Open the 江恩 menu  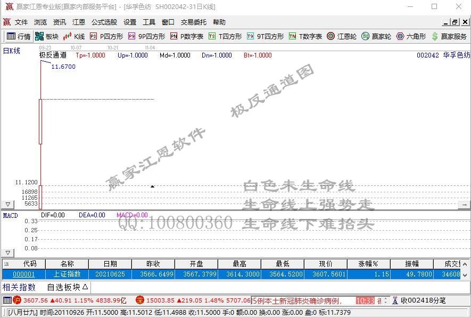click(x=79, y=22)
